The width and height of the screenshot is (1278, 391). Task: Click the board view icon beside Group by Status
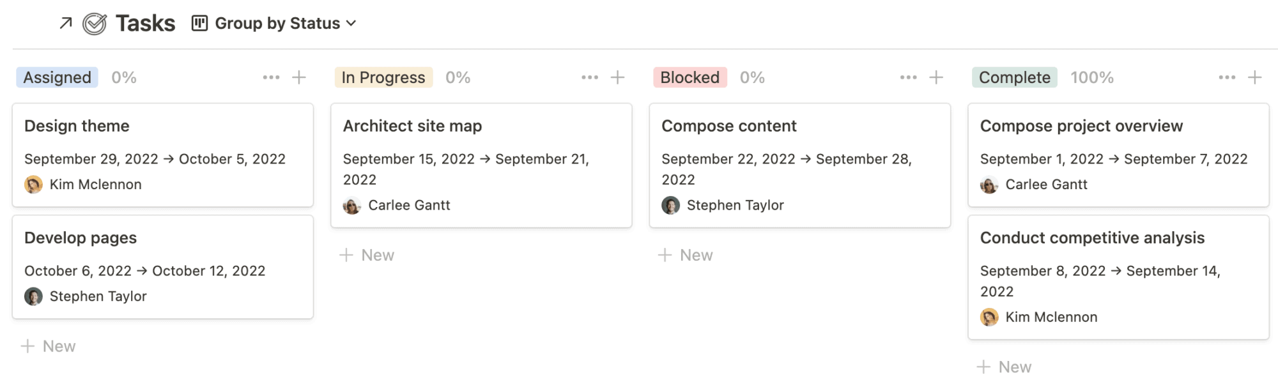pos(200,24)
